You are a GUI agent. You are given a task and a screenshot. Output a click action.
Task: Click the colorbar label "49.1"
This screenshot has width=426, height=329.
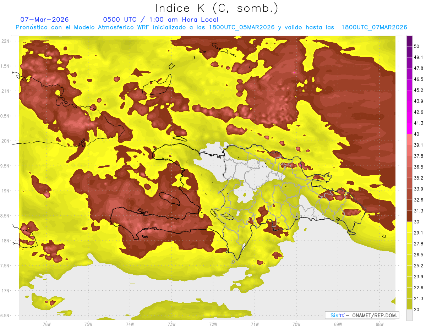419,57
